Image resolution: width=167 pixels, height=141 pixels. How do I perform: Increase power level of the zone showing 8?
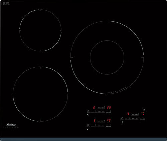tap(96, 125)
